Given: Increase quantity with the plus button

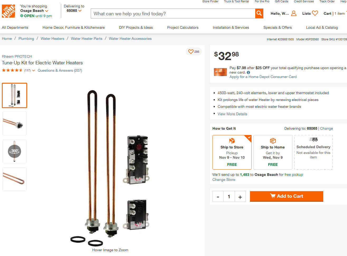Looking at the screenshot, I should click(x=240, y=197).
